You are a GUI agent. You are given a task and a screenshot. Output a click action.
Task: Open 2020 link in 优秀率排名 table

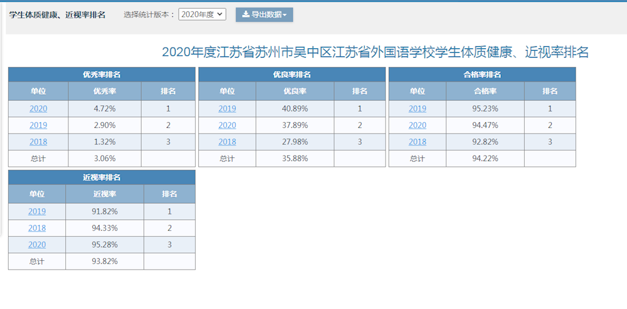[38, 108]
